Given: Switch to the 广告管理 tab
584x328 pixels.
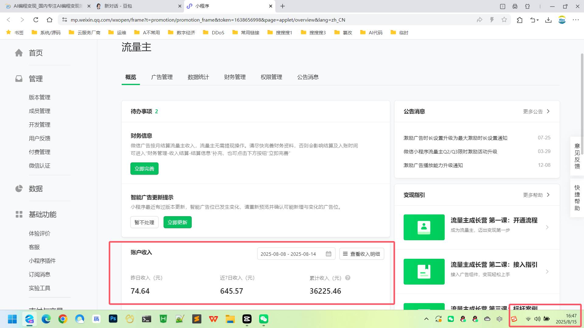Looking at the screenshot, I should (162, 77).
